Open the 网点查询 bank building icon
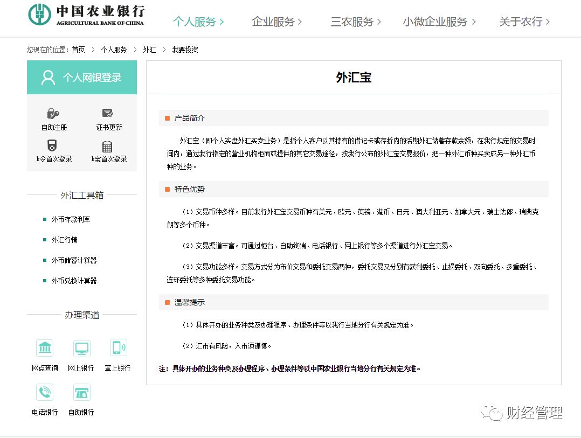581x438 pixels. [45, 348]
